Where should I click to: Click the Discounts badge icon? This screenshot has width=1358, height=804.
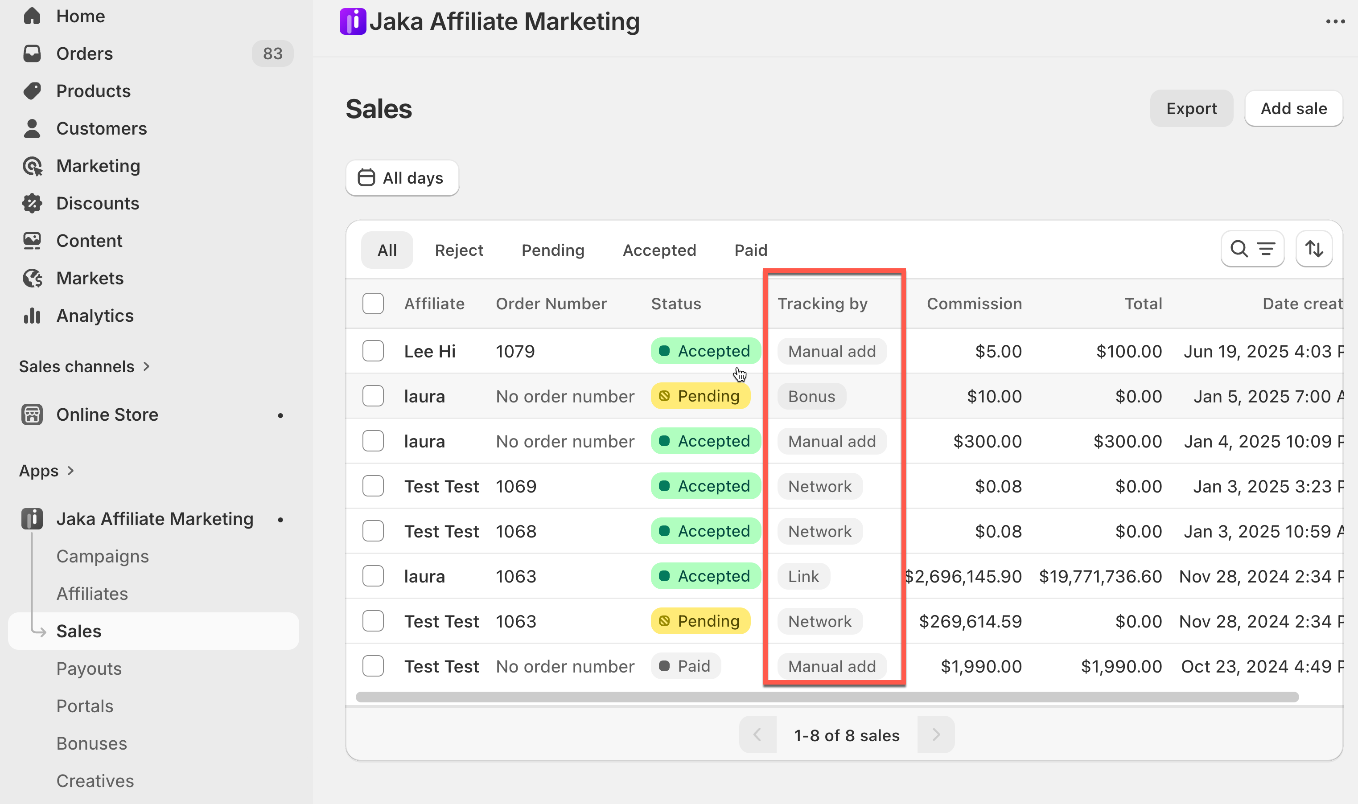coord(32,203)
